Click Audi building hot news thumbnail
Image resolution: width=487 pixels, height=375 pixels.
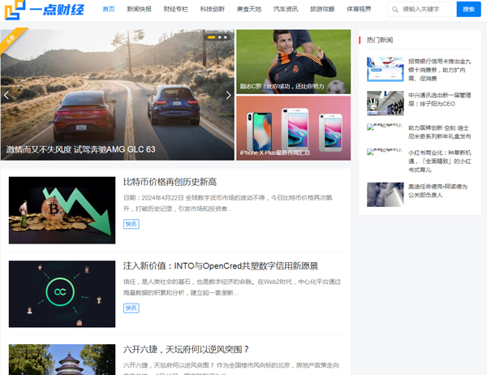[x=385, y=195]
